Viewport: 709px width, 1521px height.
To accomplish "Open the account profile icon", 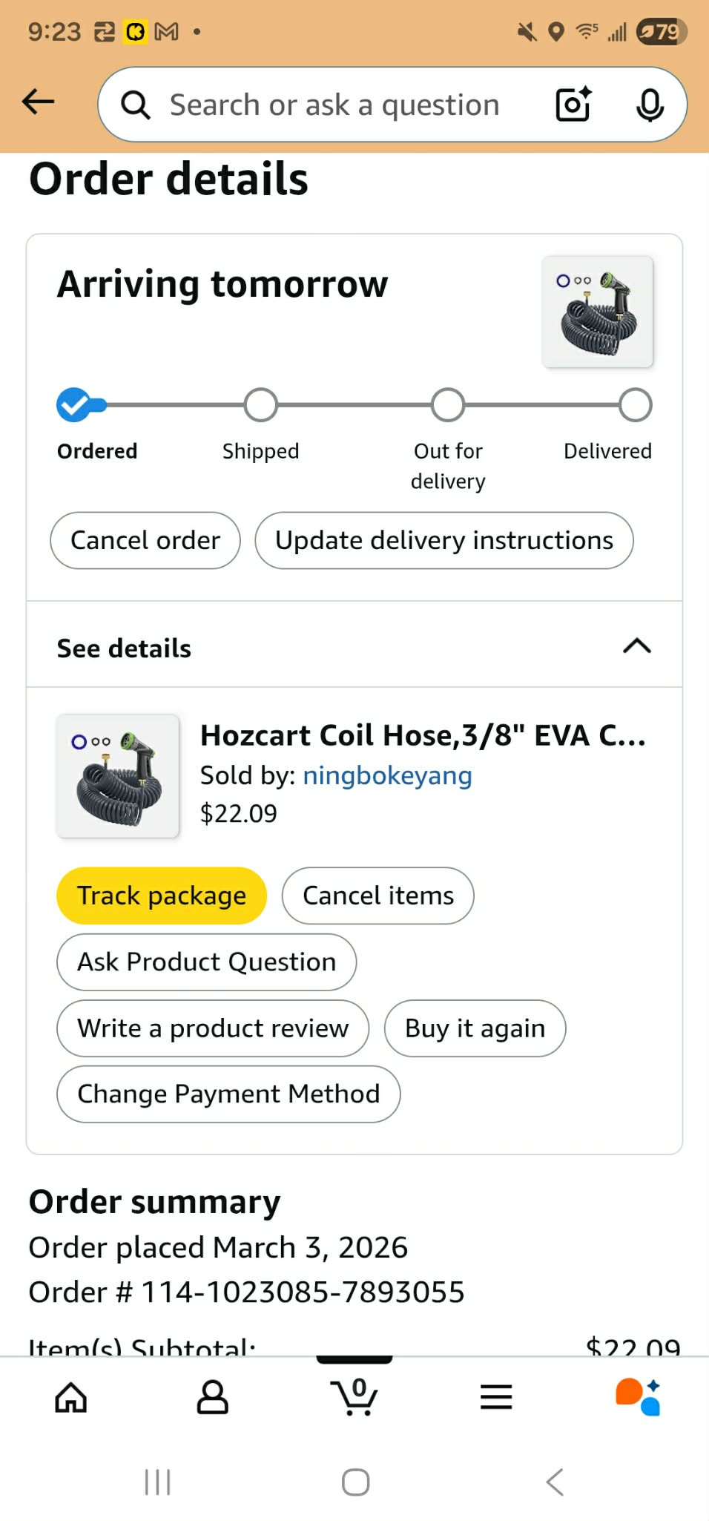I will tap(213, 1398).
